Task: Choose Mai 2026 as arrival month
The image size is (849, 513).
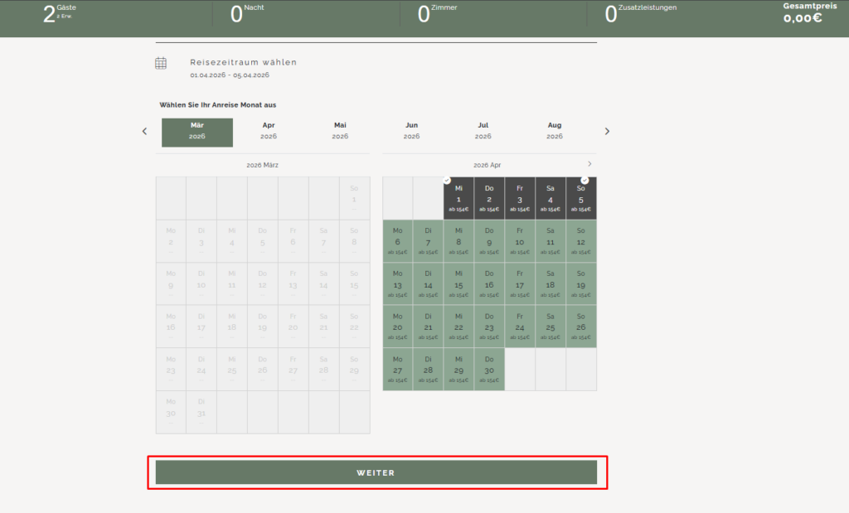Action: [x=340, y=131]
